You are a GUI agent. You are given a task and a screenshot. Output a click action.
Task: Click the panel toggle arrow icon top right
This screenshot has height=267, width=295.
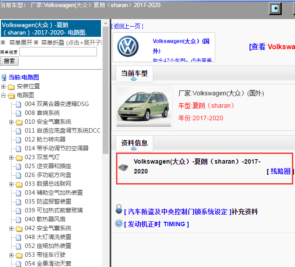tap(275, 8)
